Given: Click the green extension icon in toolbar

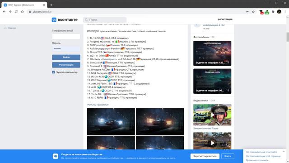Looking at the screenshot, I should [x=267, y=12].
